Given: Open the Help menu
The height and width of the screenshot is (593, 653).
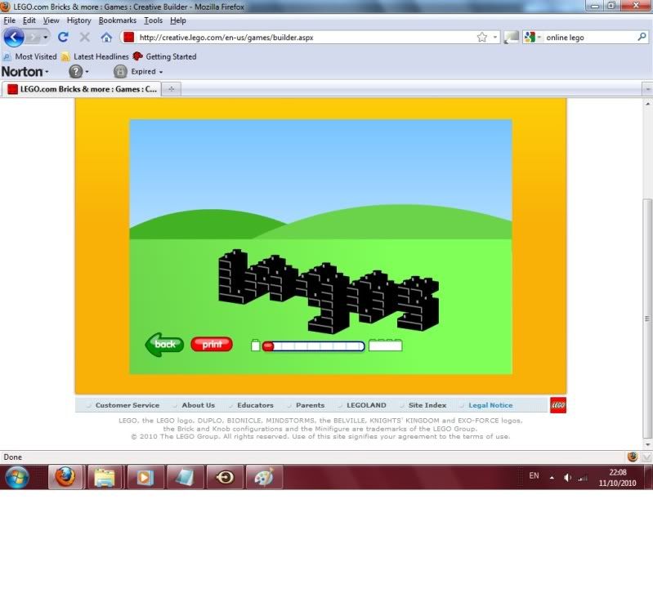Looking at the screenshot, I should tap(178, 20).
